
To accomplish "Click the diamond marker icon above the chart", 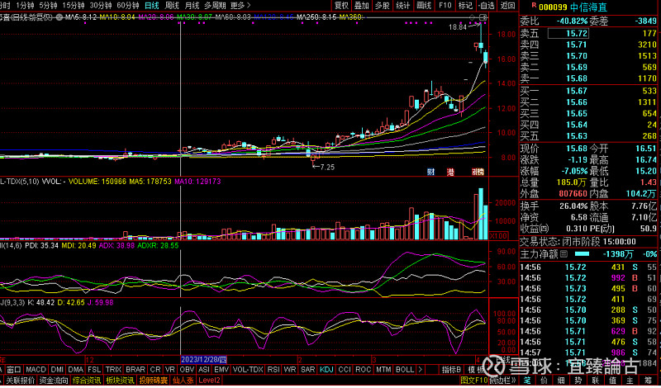I will point(473,17).
